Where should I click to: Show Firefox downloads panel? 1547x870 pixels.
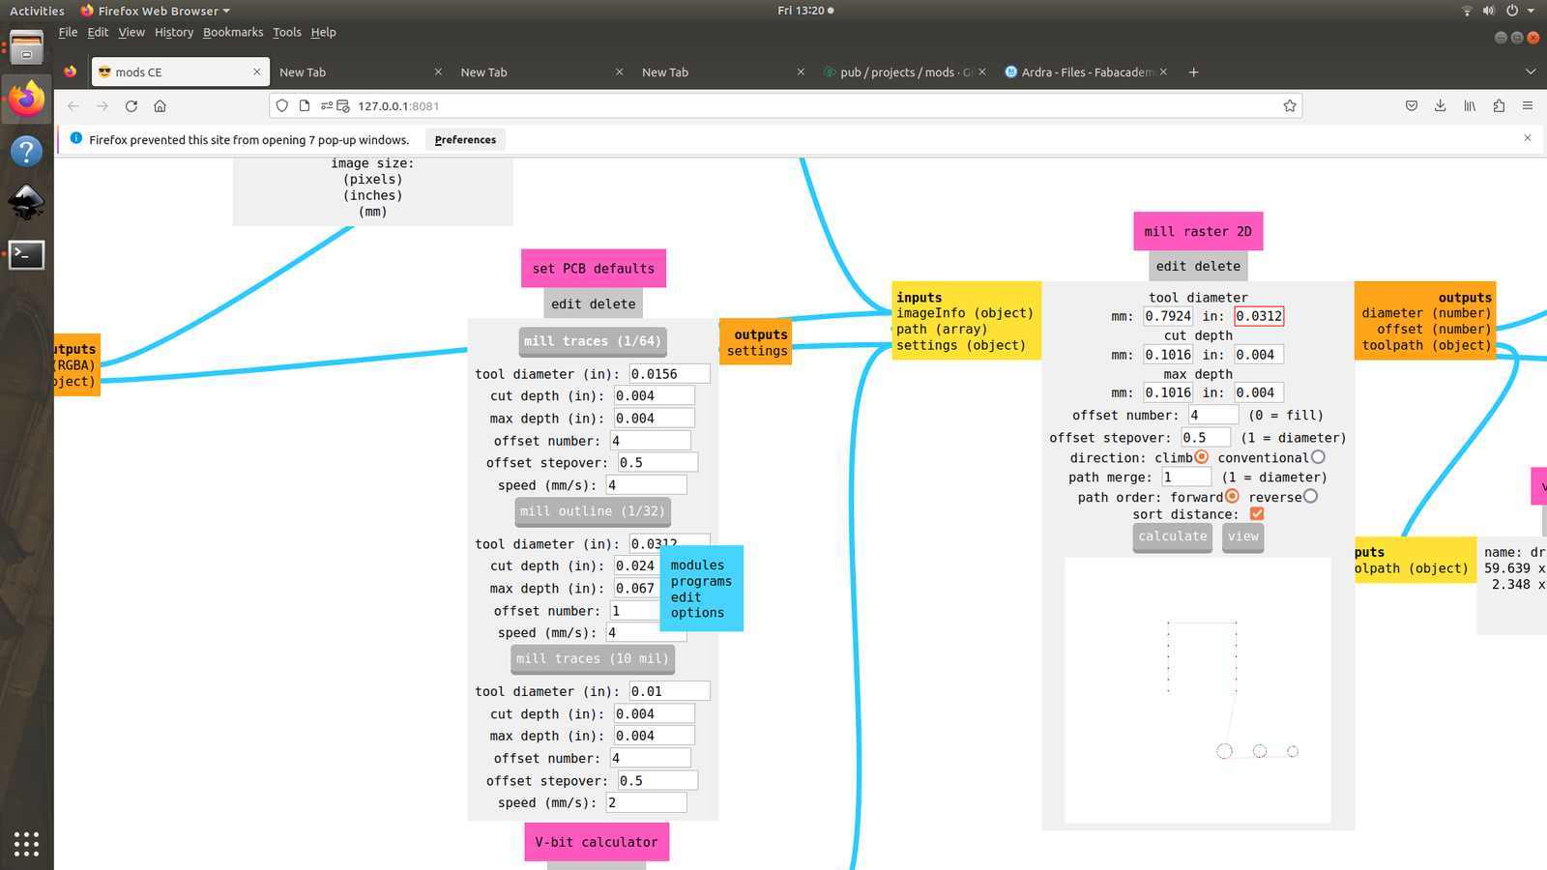coord(1441,106)
